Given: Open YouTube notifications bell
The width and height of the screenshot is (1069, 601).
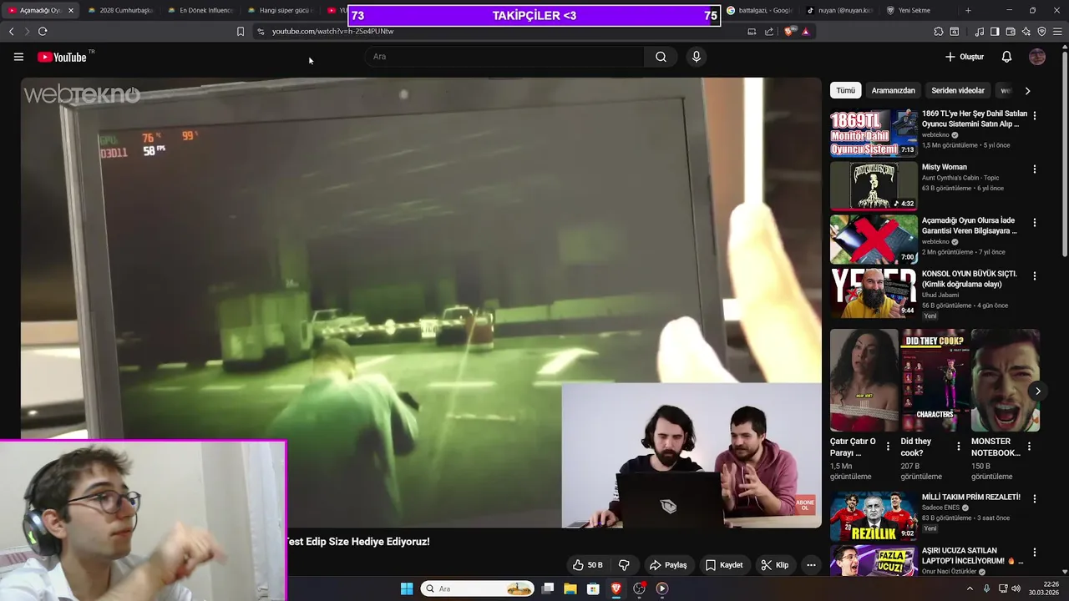Looking at the screenshot, I should click(x=1006, y=57).
